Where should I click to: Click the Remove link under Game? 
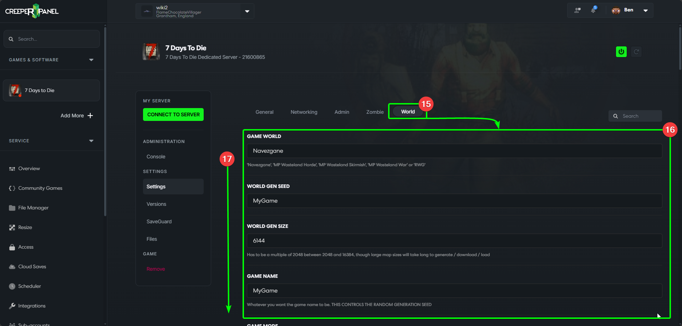coord(155,269)
